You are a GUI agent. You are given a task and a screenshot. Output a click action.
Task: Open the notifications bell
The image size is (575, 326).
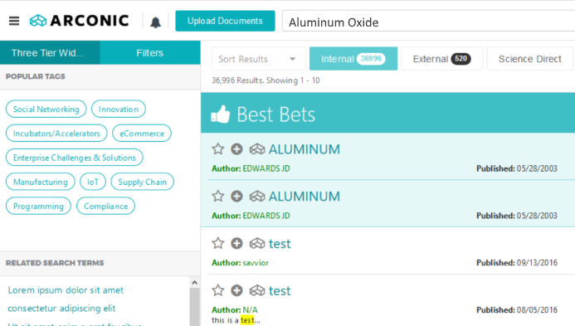[x=155, y=22]
